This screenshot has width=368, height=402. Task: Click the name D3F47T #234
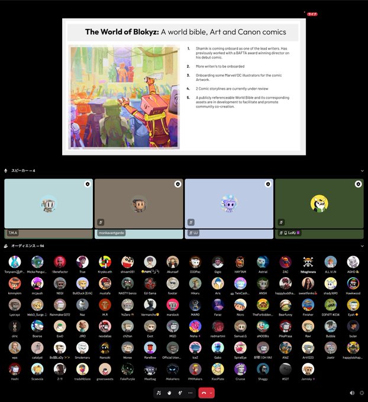click(331, 315)
